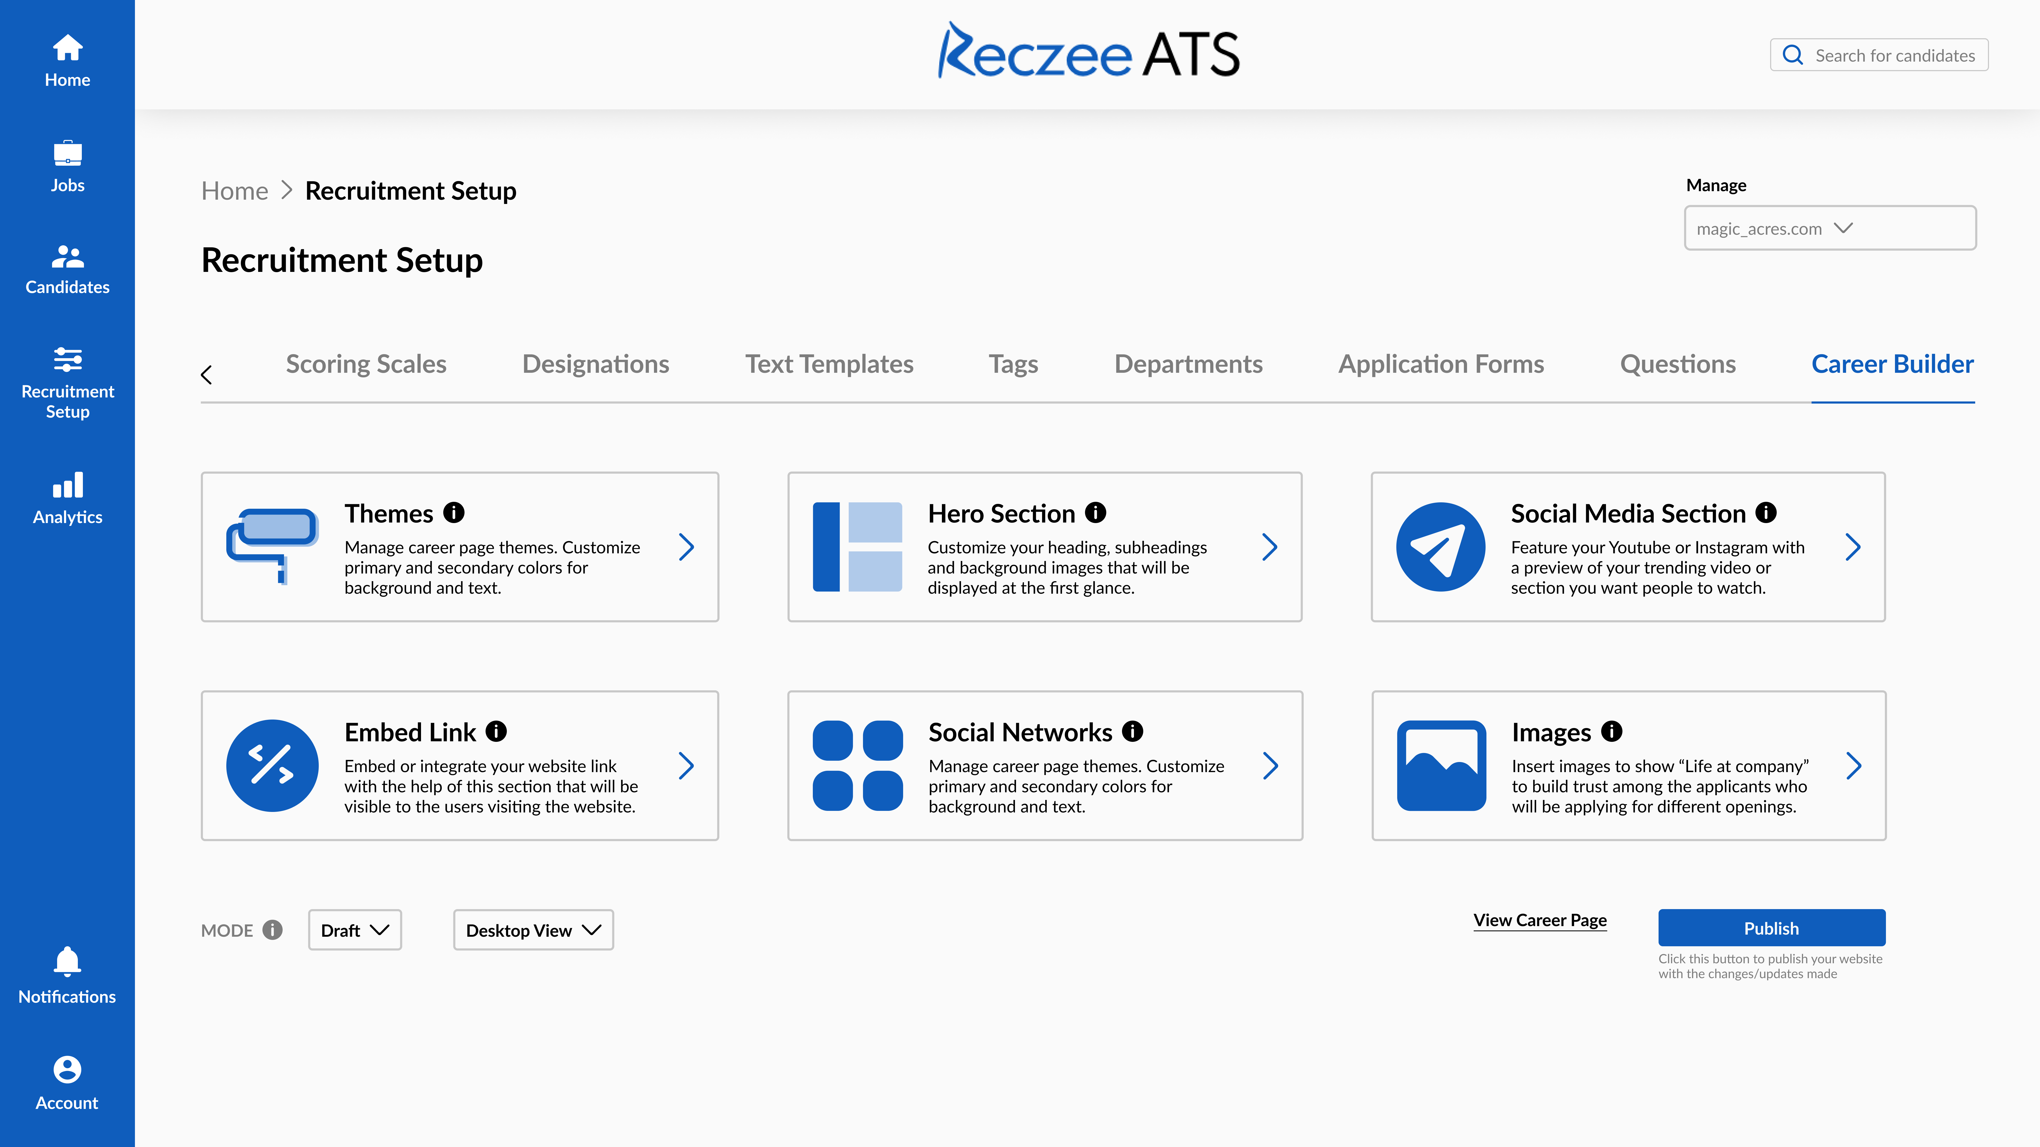Expand the magic_acres.com Manage dropdown
Image resolution: width=2040 pixels, height=1147 pixels.
tap(1829, 228)
